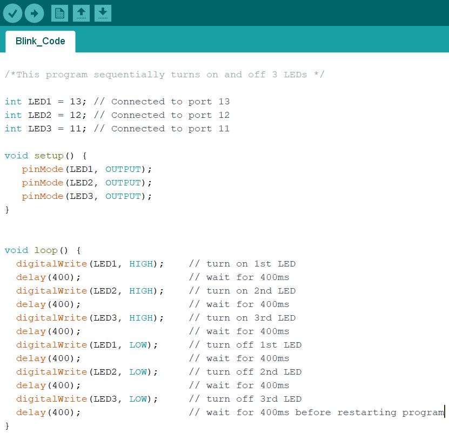
Task: Click the 'before restarting program' comment
Action: click(370, 412)
